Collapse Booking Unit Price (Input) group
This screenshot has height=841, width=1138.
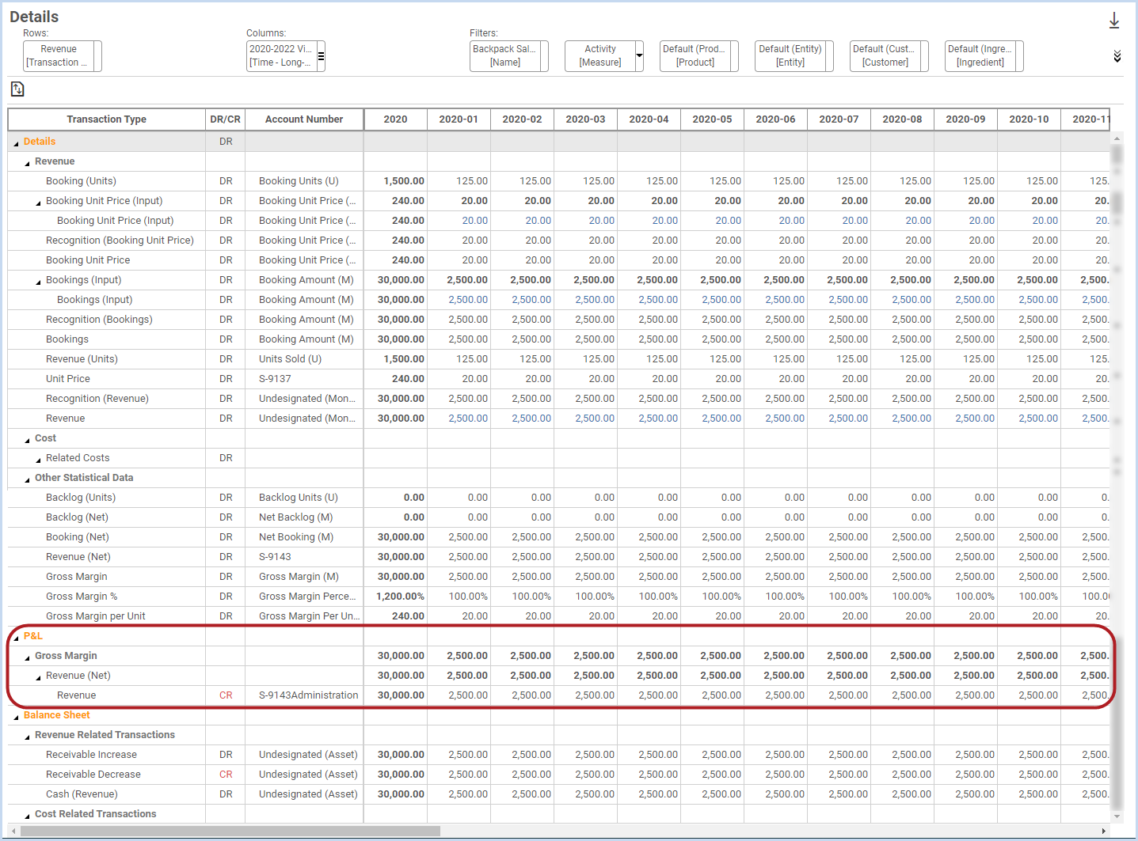[38, 203]
